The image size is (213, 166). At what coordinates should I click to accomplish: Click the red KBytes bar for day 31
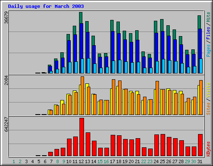coord(201,145)
